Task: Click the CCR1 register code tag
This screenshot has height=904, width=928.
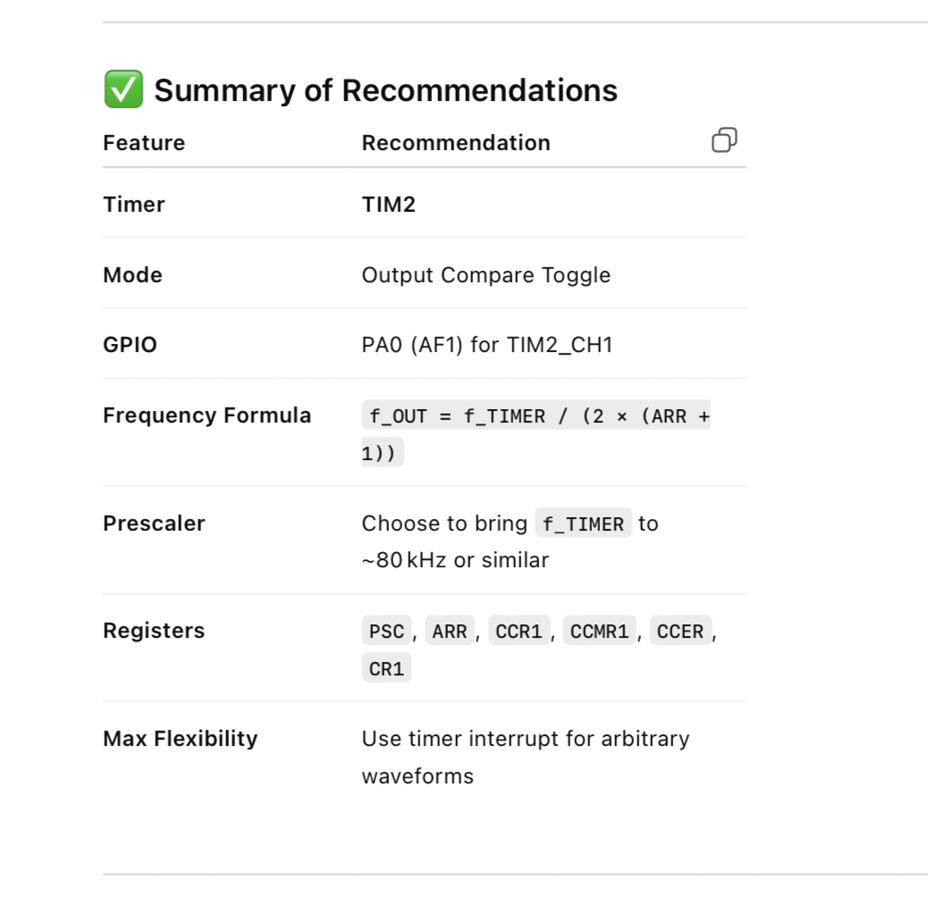Action: point(519,632)
